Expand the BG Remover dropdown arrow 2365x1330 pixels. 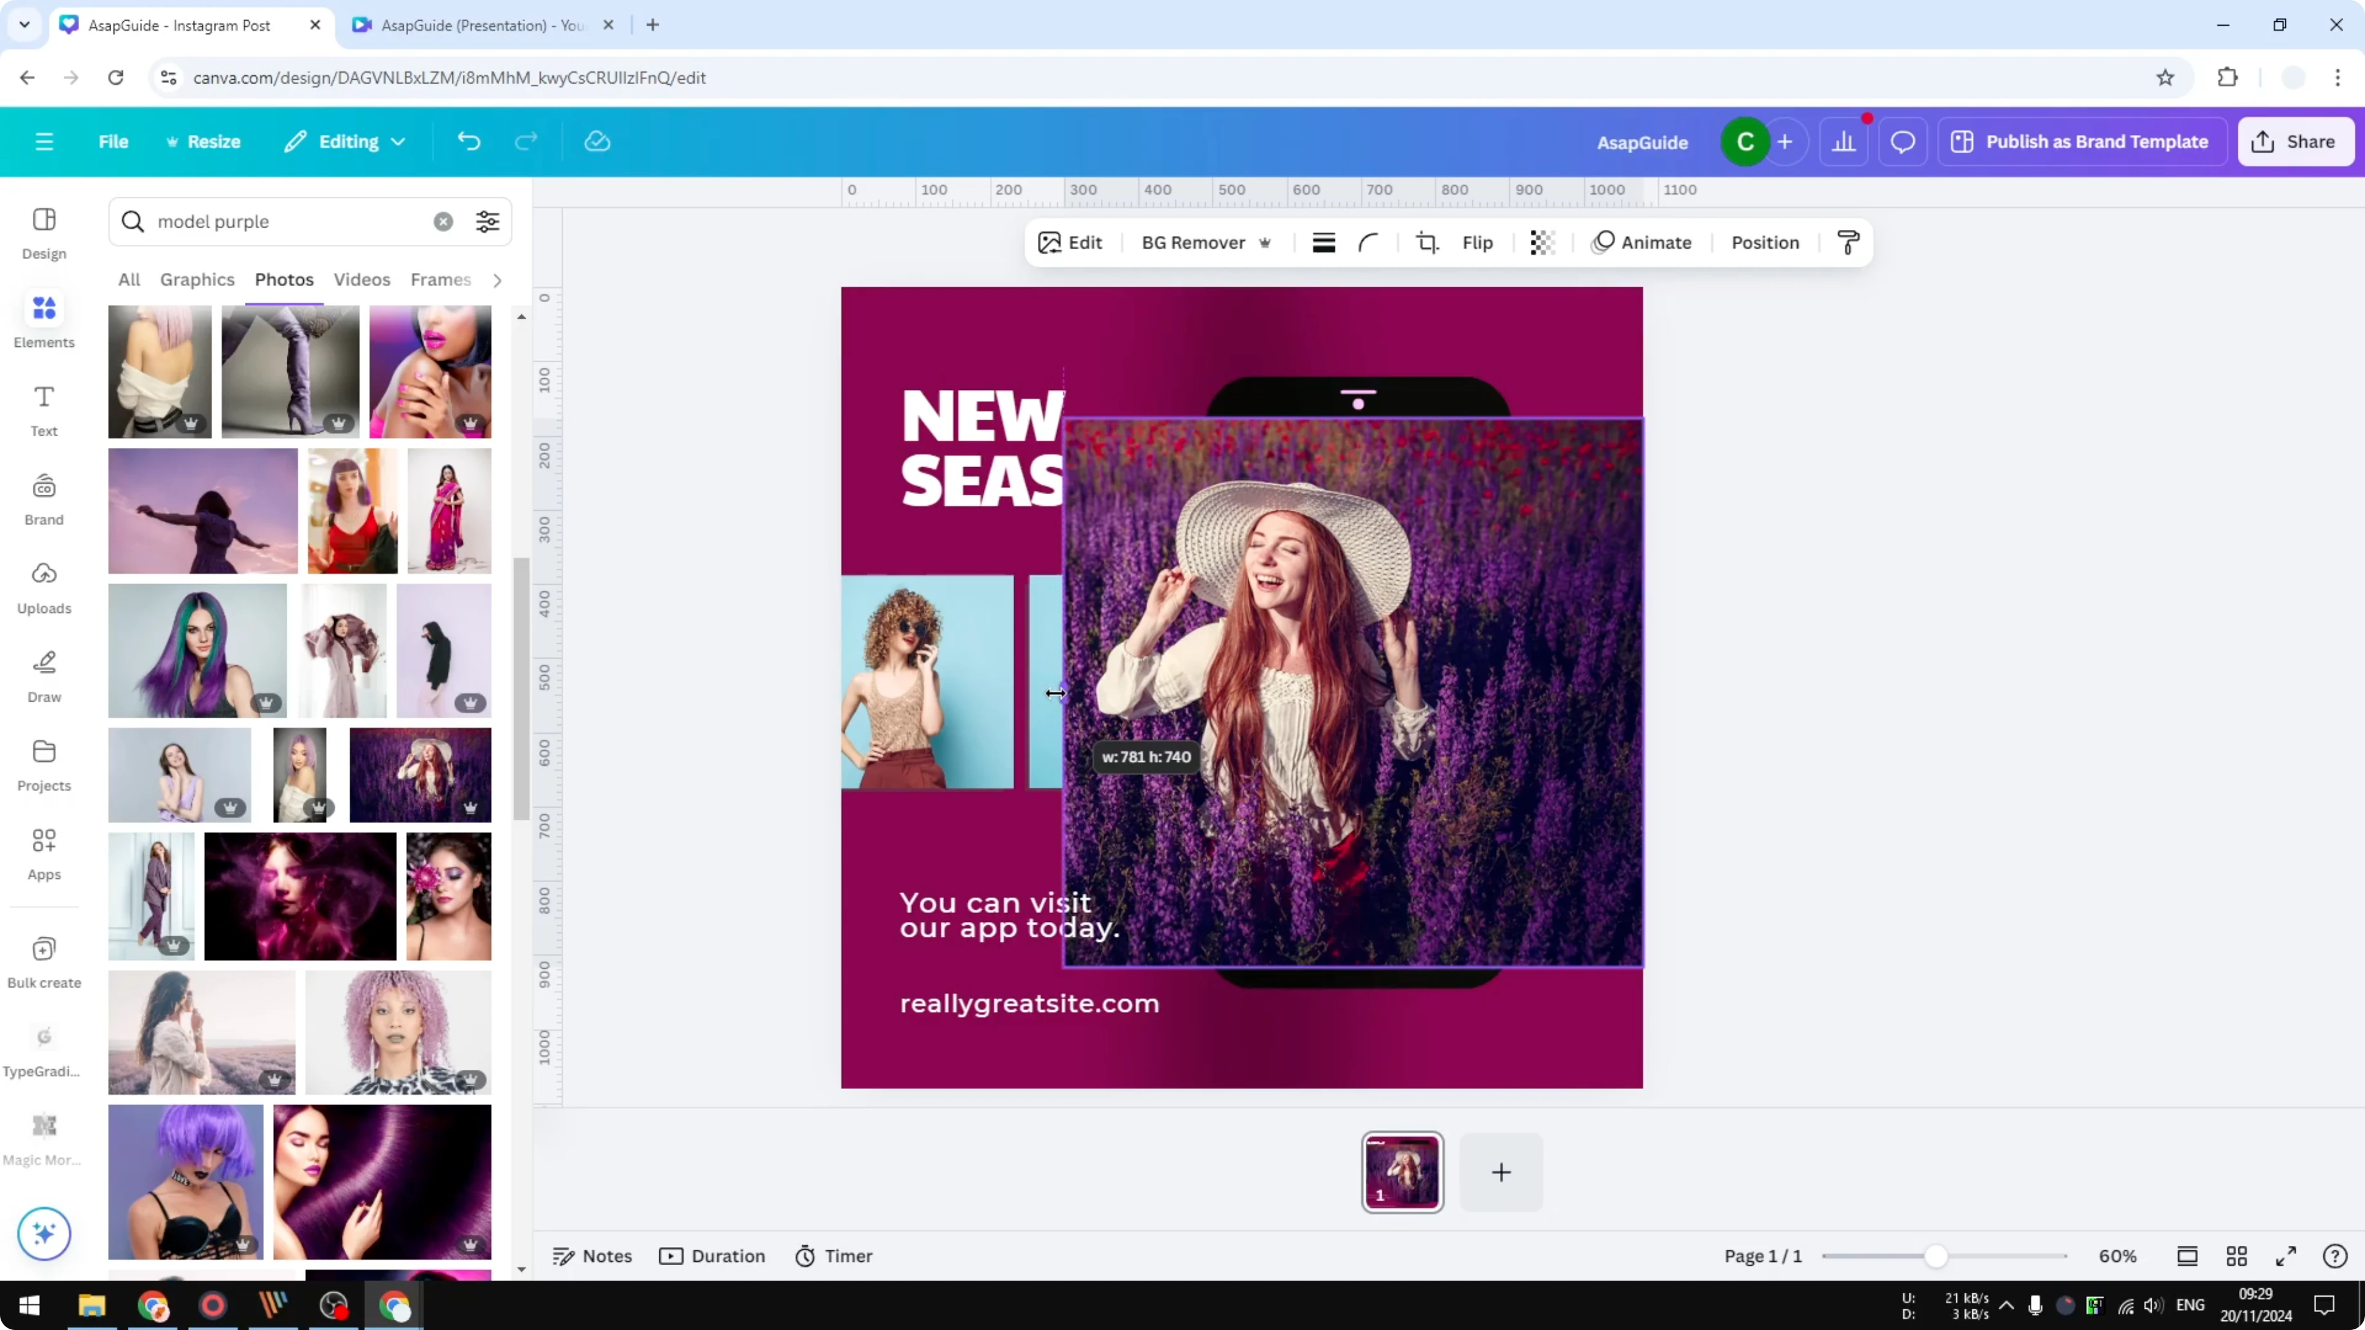click(1266, 242)
